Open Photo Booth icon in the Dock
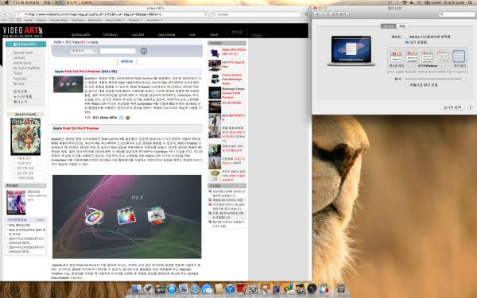Screen dimensions: 477x298 click(242, 288)
